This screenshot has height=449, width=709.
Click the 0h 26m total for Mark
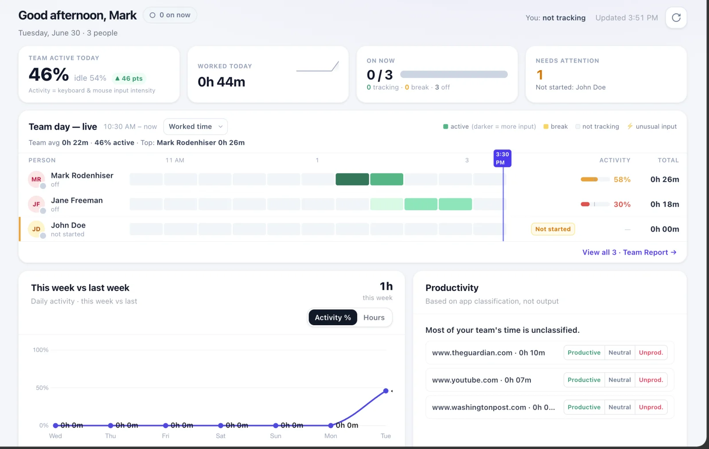pos(665,179)
